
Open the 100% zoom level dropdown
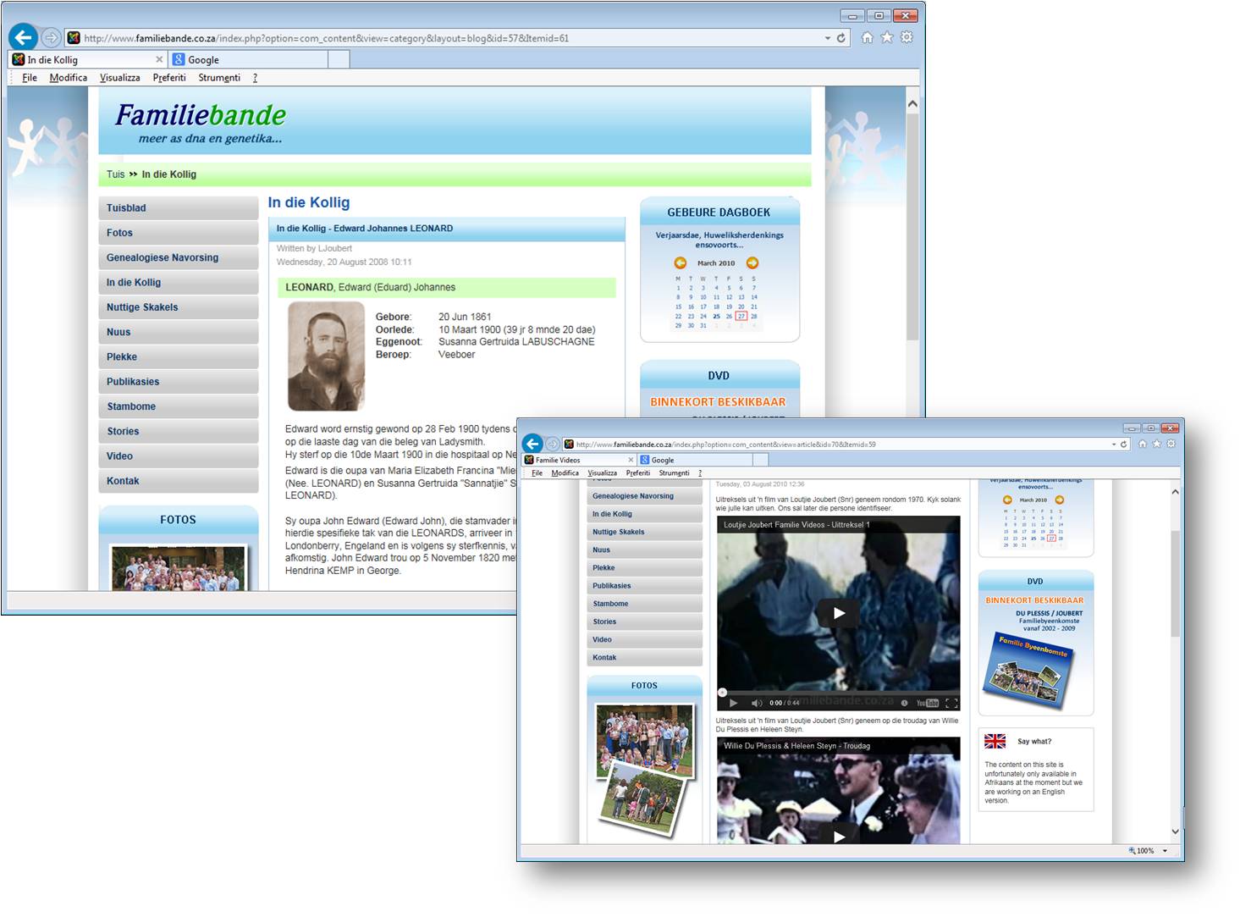point(1166,850)
